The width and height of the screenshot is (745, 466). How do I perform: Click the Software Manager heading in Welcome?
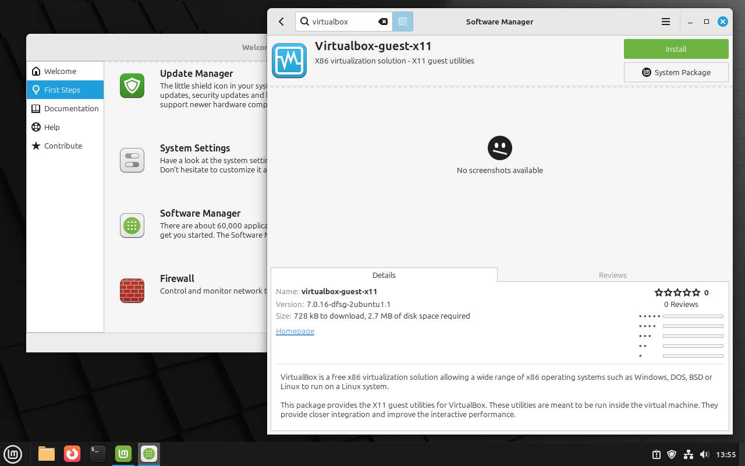[x=200, y=213]
